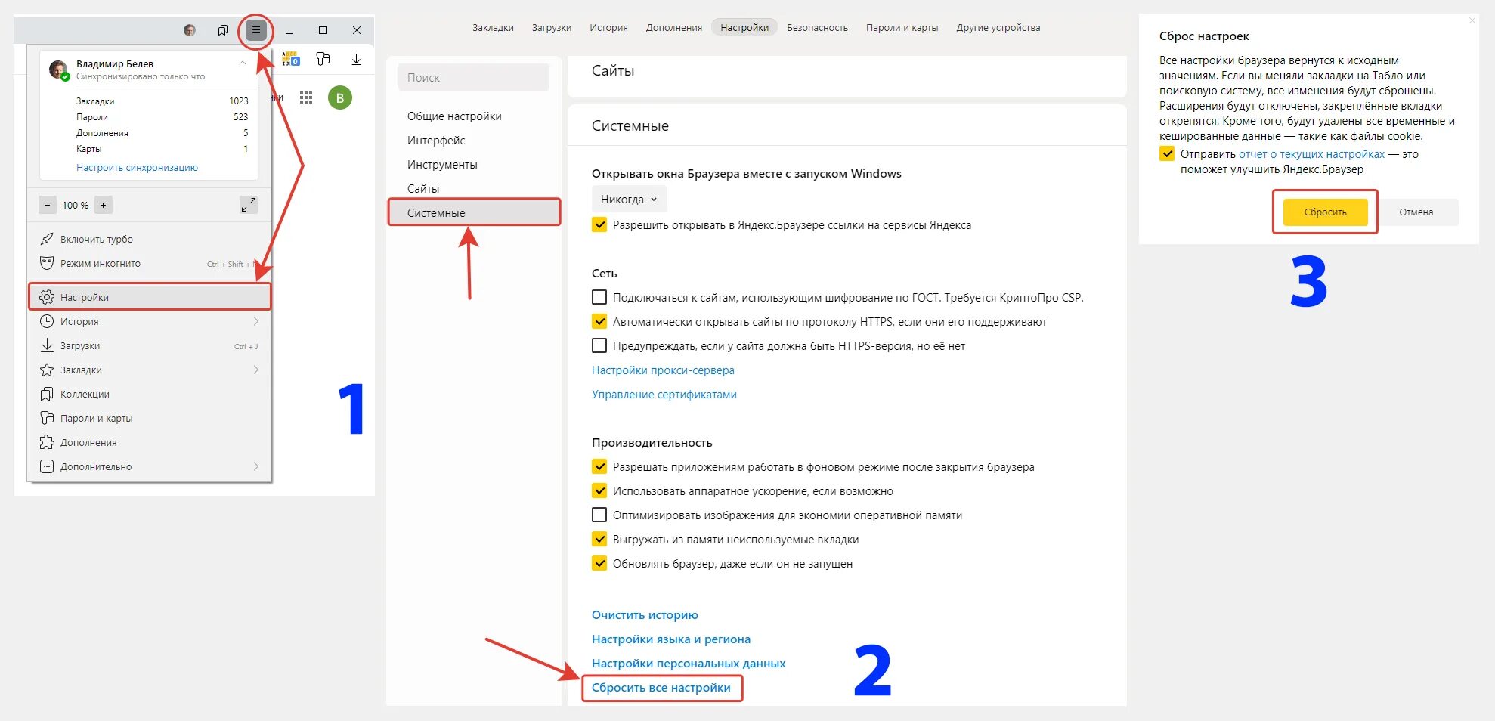Click the star icon next to Закладки
This screenshot has width=1495, height=721.
47,370
